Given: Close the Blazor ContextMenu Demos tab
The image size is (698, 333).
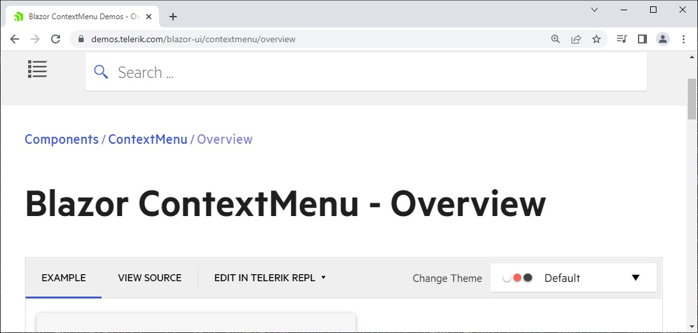Looking at the screenshot, I should [149, 17].
